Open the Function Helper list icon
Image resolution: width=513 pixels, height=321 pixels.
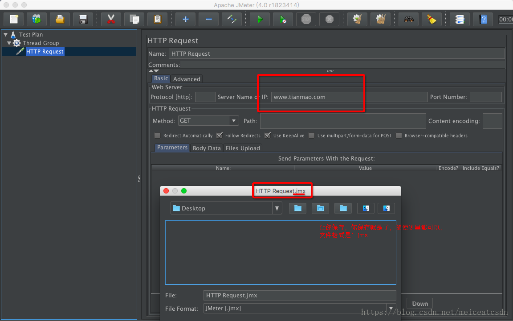coord(460,19)
